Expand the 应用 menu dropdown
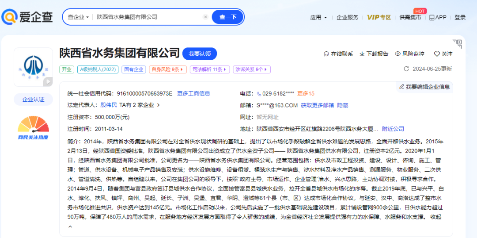 (318, 17)
